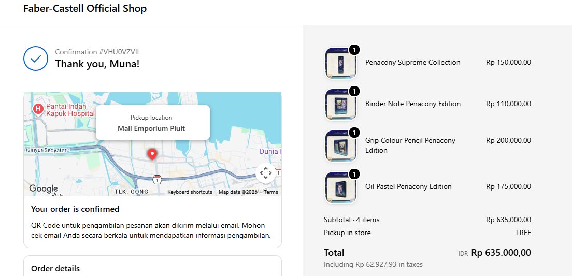Click the TLK. GONG map label
Image resolution: width=572 pixels, height=276 pixels.
tap(131, 192)
